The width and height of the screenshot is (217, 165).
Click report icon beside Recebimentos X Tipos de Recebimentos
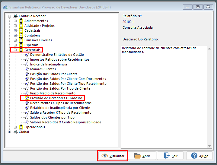[x=27, y=103]
